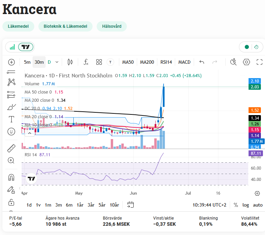Open chart settings hexagon icon

[246, 62]
